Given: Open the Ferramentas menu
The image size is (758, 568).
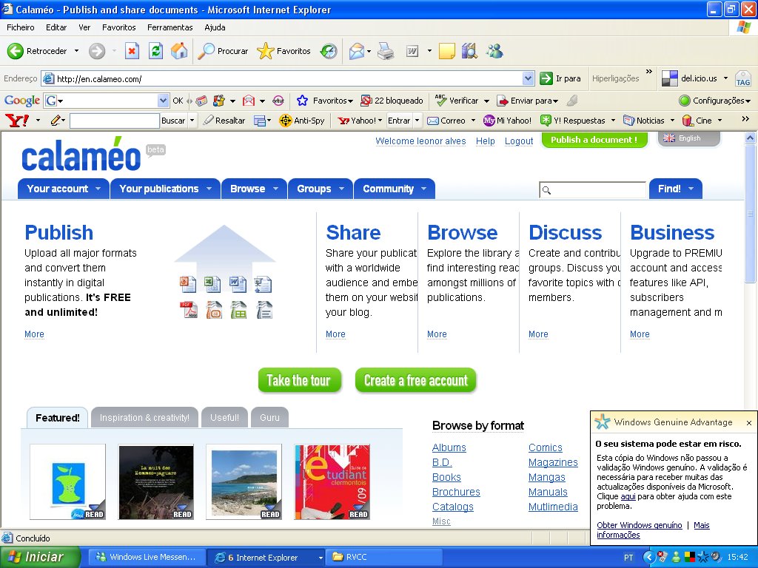Looking at the screenshot, I should [170, 27].
